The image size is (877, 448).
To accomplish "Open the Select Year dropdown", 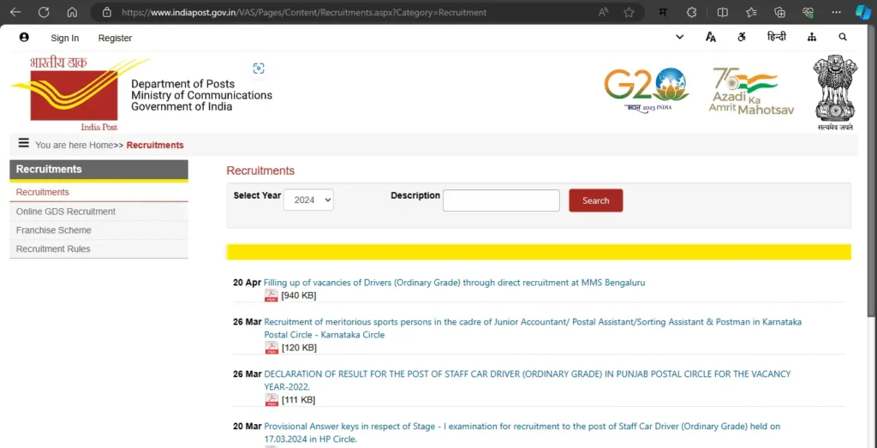I will coord(308,200).
